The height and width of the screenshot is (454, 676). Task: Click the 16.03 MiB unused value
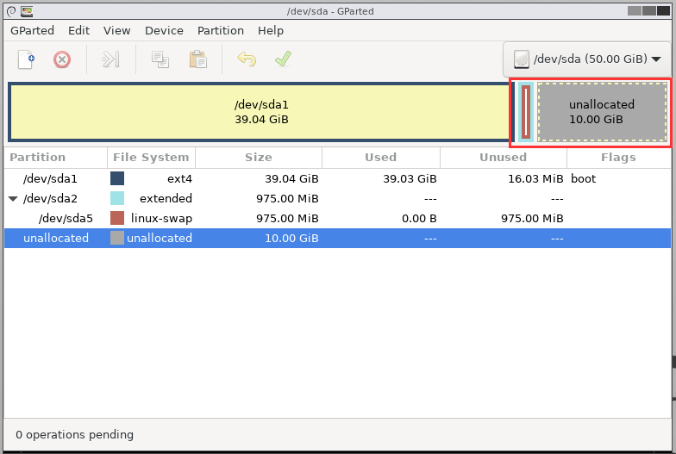(536, 179)
